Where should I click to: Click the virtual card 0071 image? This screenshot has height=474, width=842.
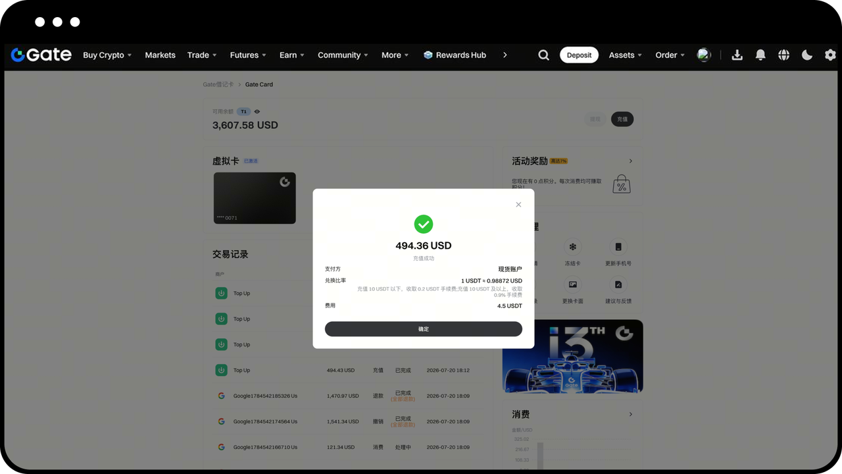(x=255, y=198)
